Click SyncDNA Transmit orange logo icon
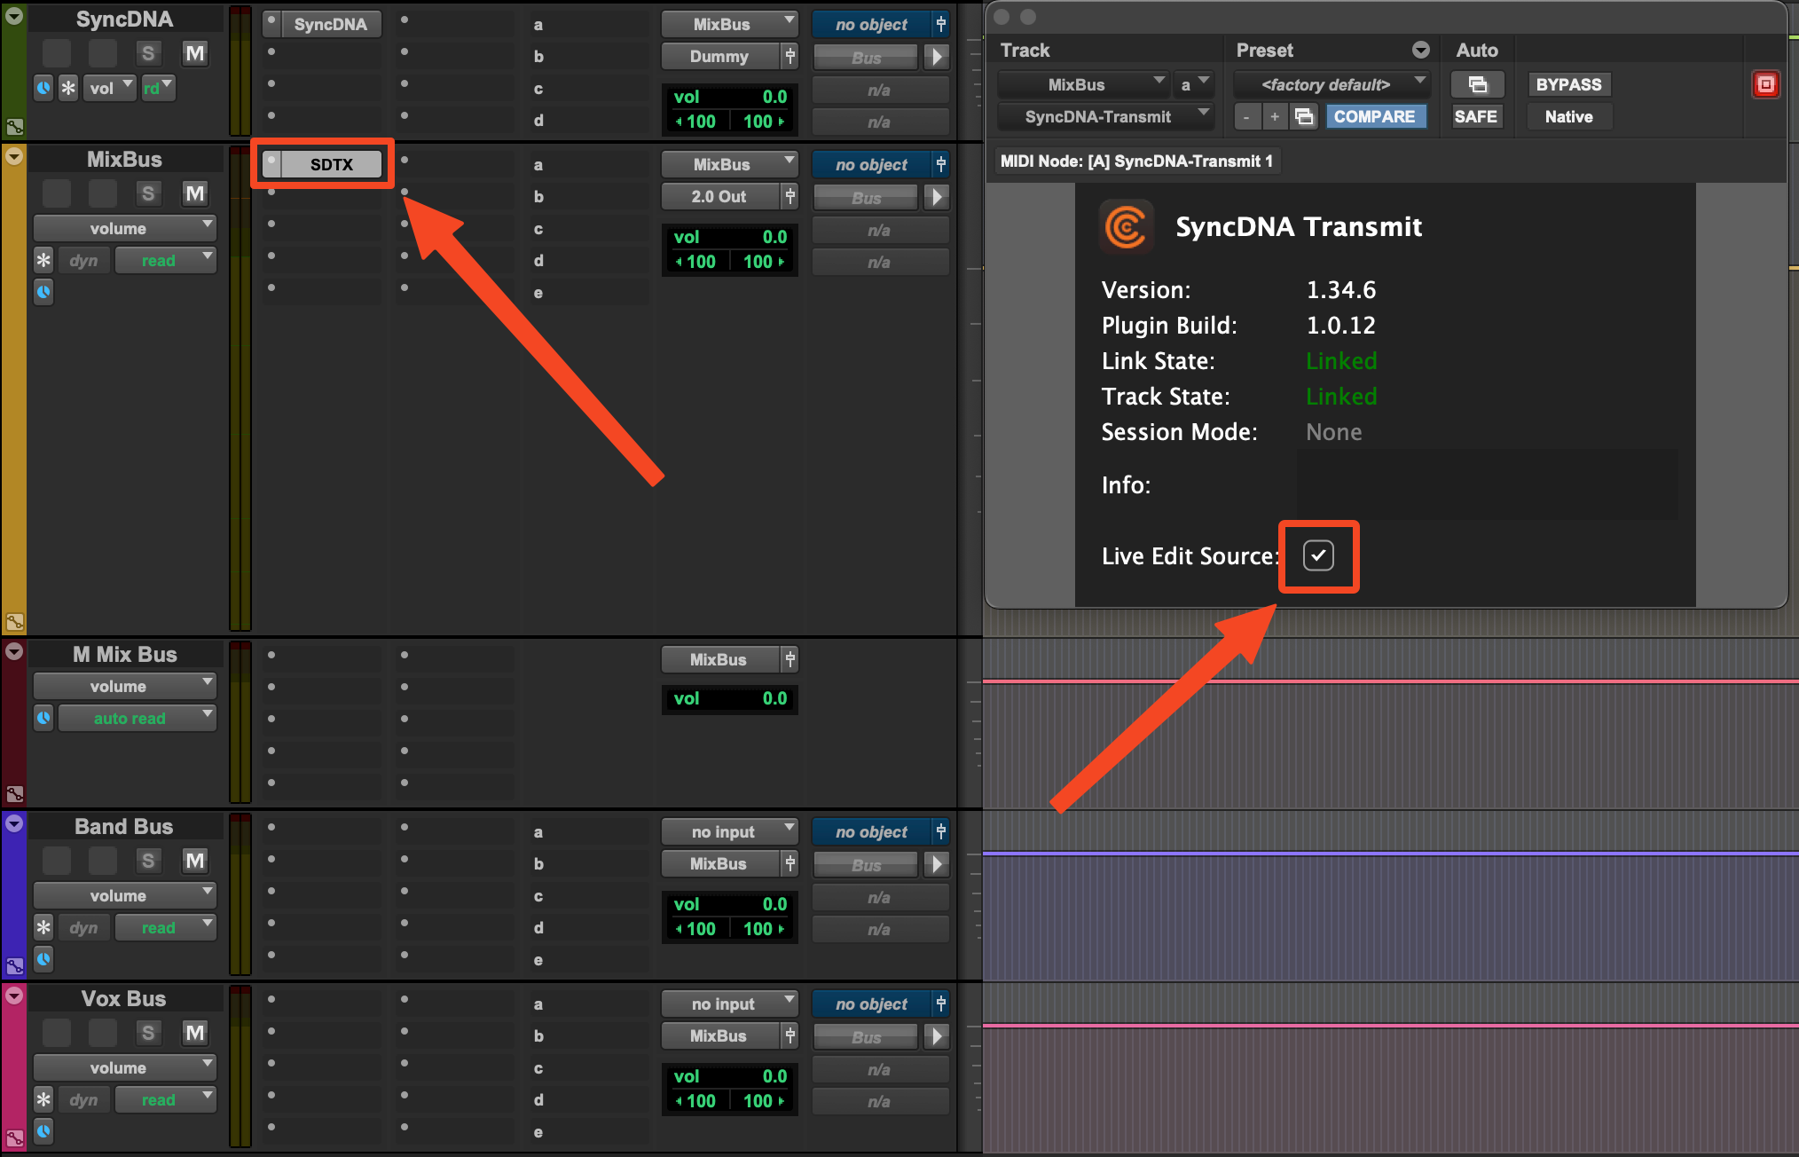Screen dimensions: 1799x1157 click(x=1126, y=227)
